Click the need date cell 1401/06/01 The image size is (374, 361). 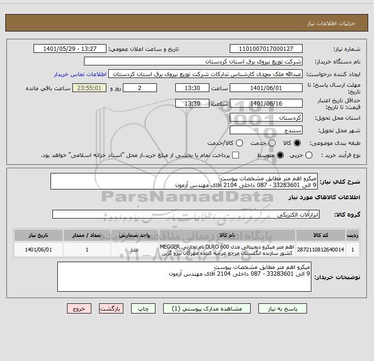tap(38, 250)
